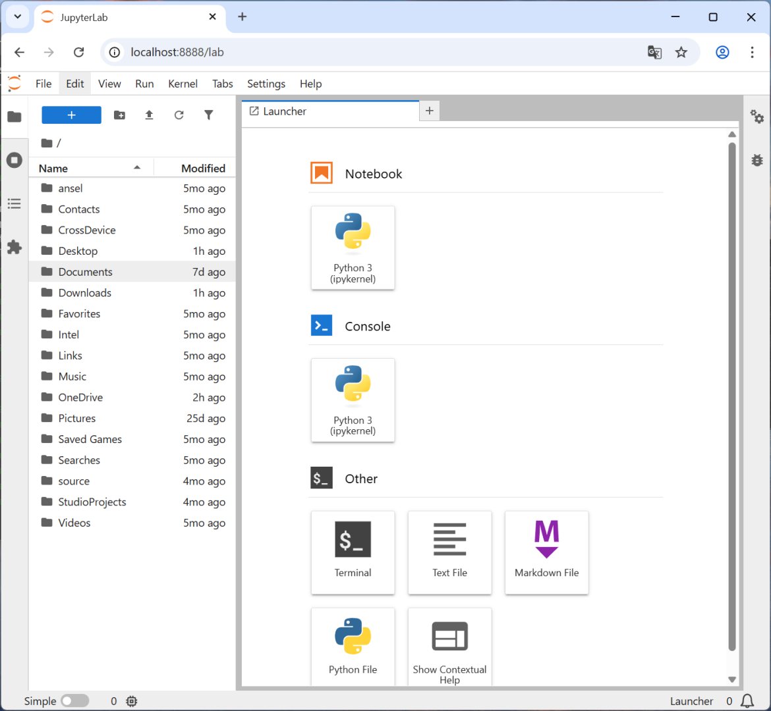Refresh the file browser list

click(179, 115)
